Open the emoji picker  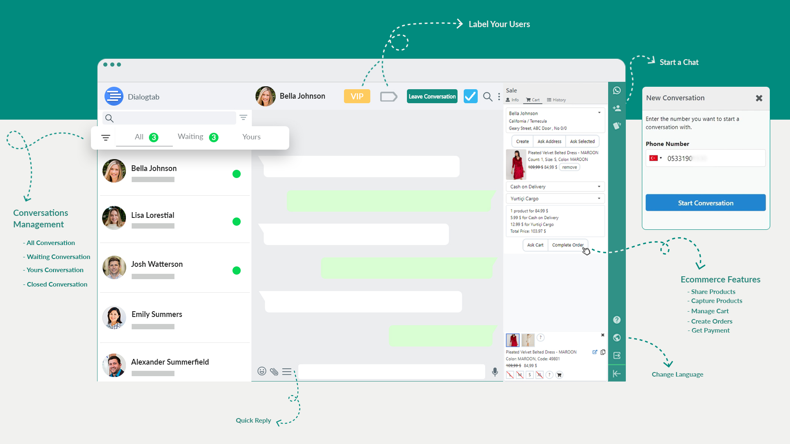tap(262, 371)
